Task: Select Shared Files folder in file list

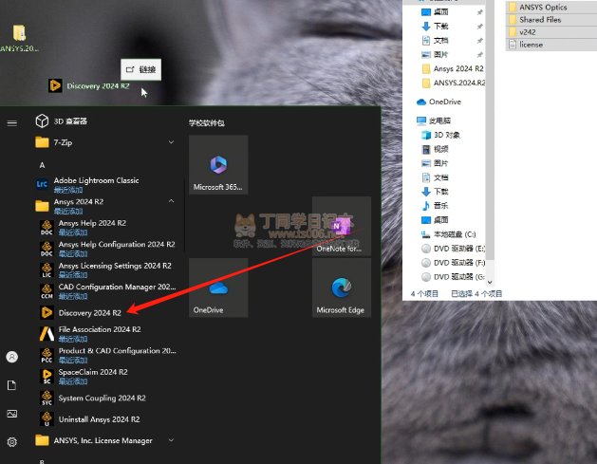Action: pyautogui.click(x=550, y=20)
